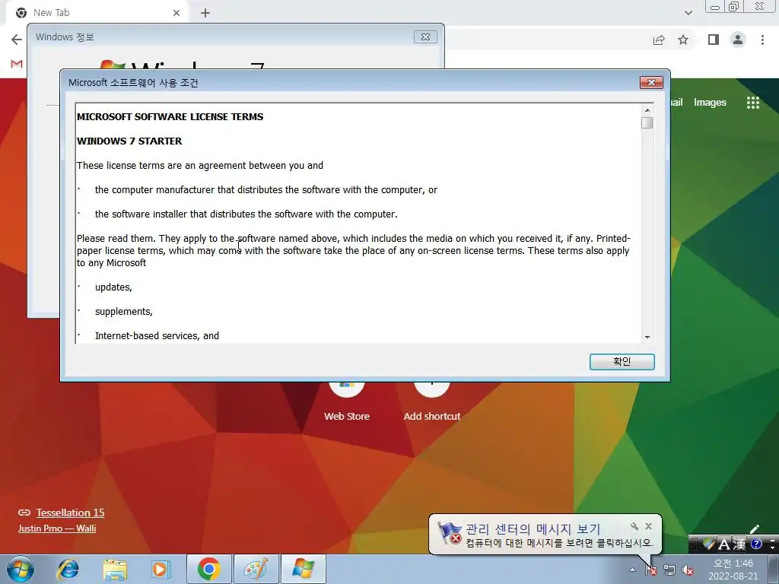
Task: Open Paint from the taskbar
Action: point(256,569)
